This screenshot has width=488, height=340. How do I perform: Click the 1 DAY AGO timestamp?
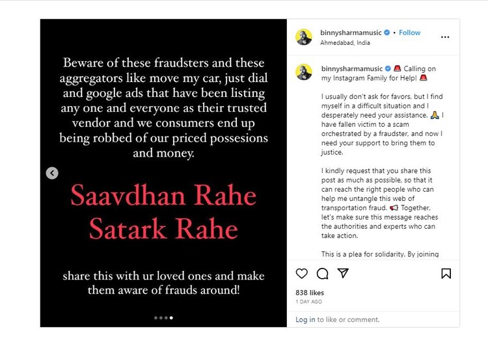coord(308,302)
